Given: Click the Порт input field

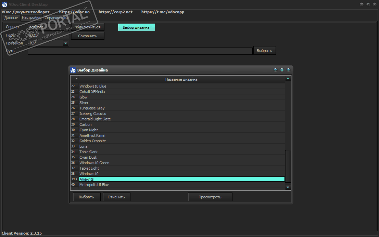Looking at the screenshot, I should pos(48,35).
